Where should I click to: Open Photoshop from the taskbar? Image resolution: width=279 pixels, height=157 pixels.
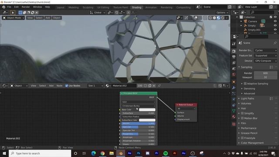[139, 153]
